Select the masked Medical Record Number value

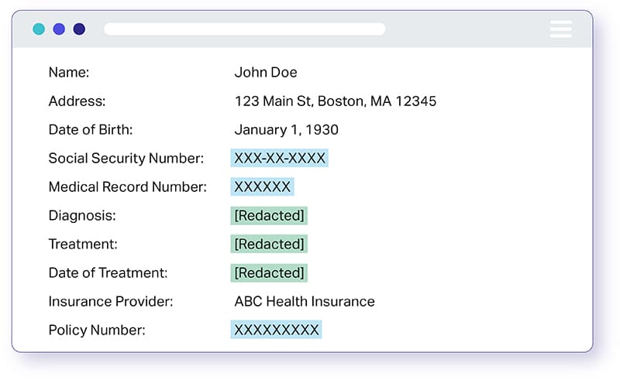(262, 187)
